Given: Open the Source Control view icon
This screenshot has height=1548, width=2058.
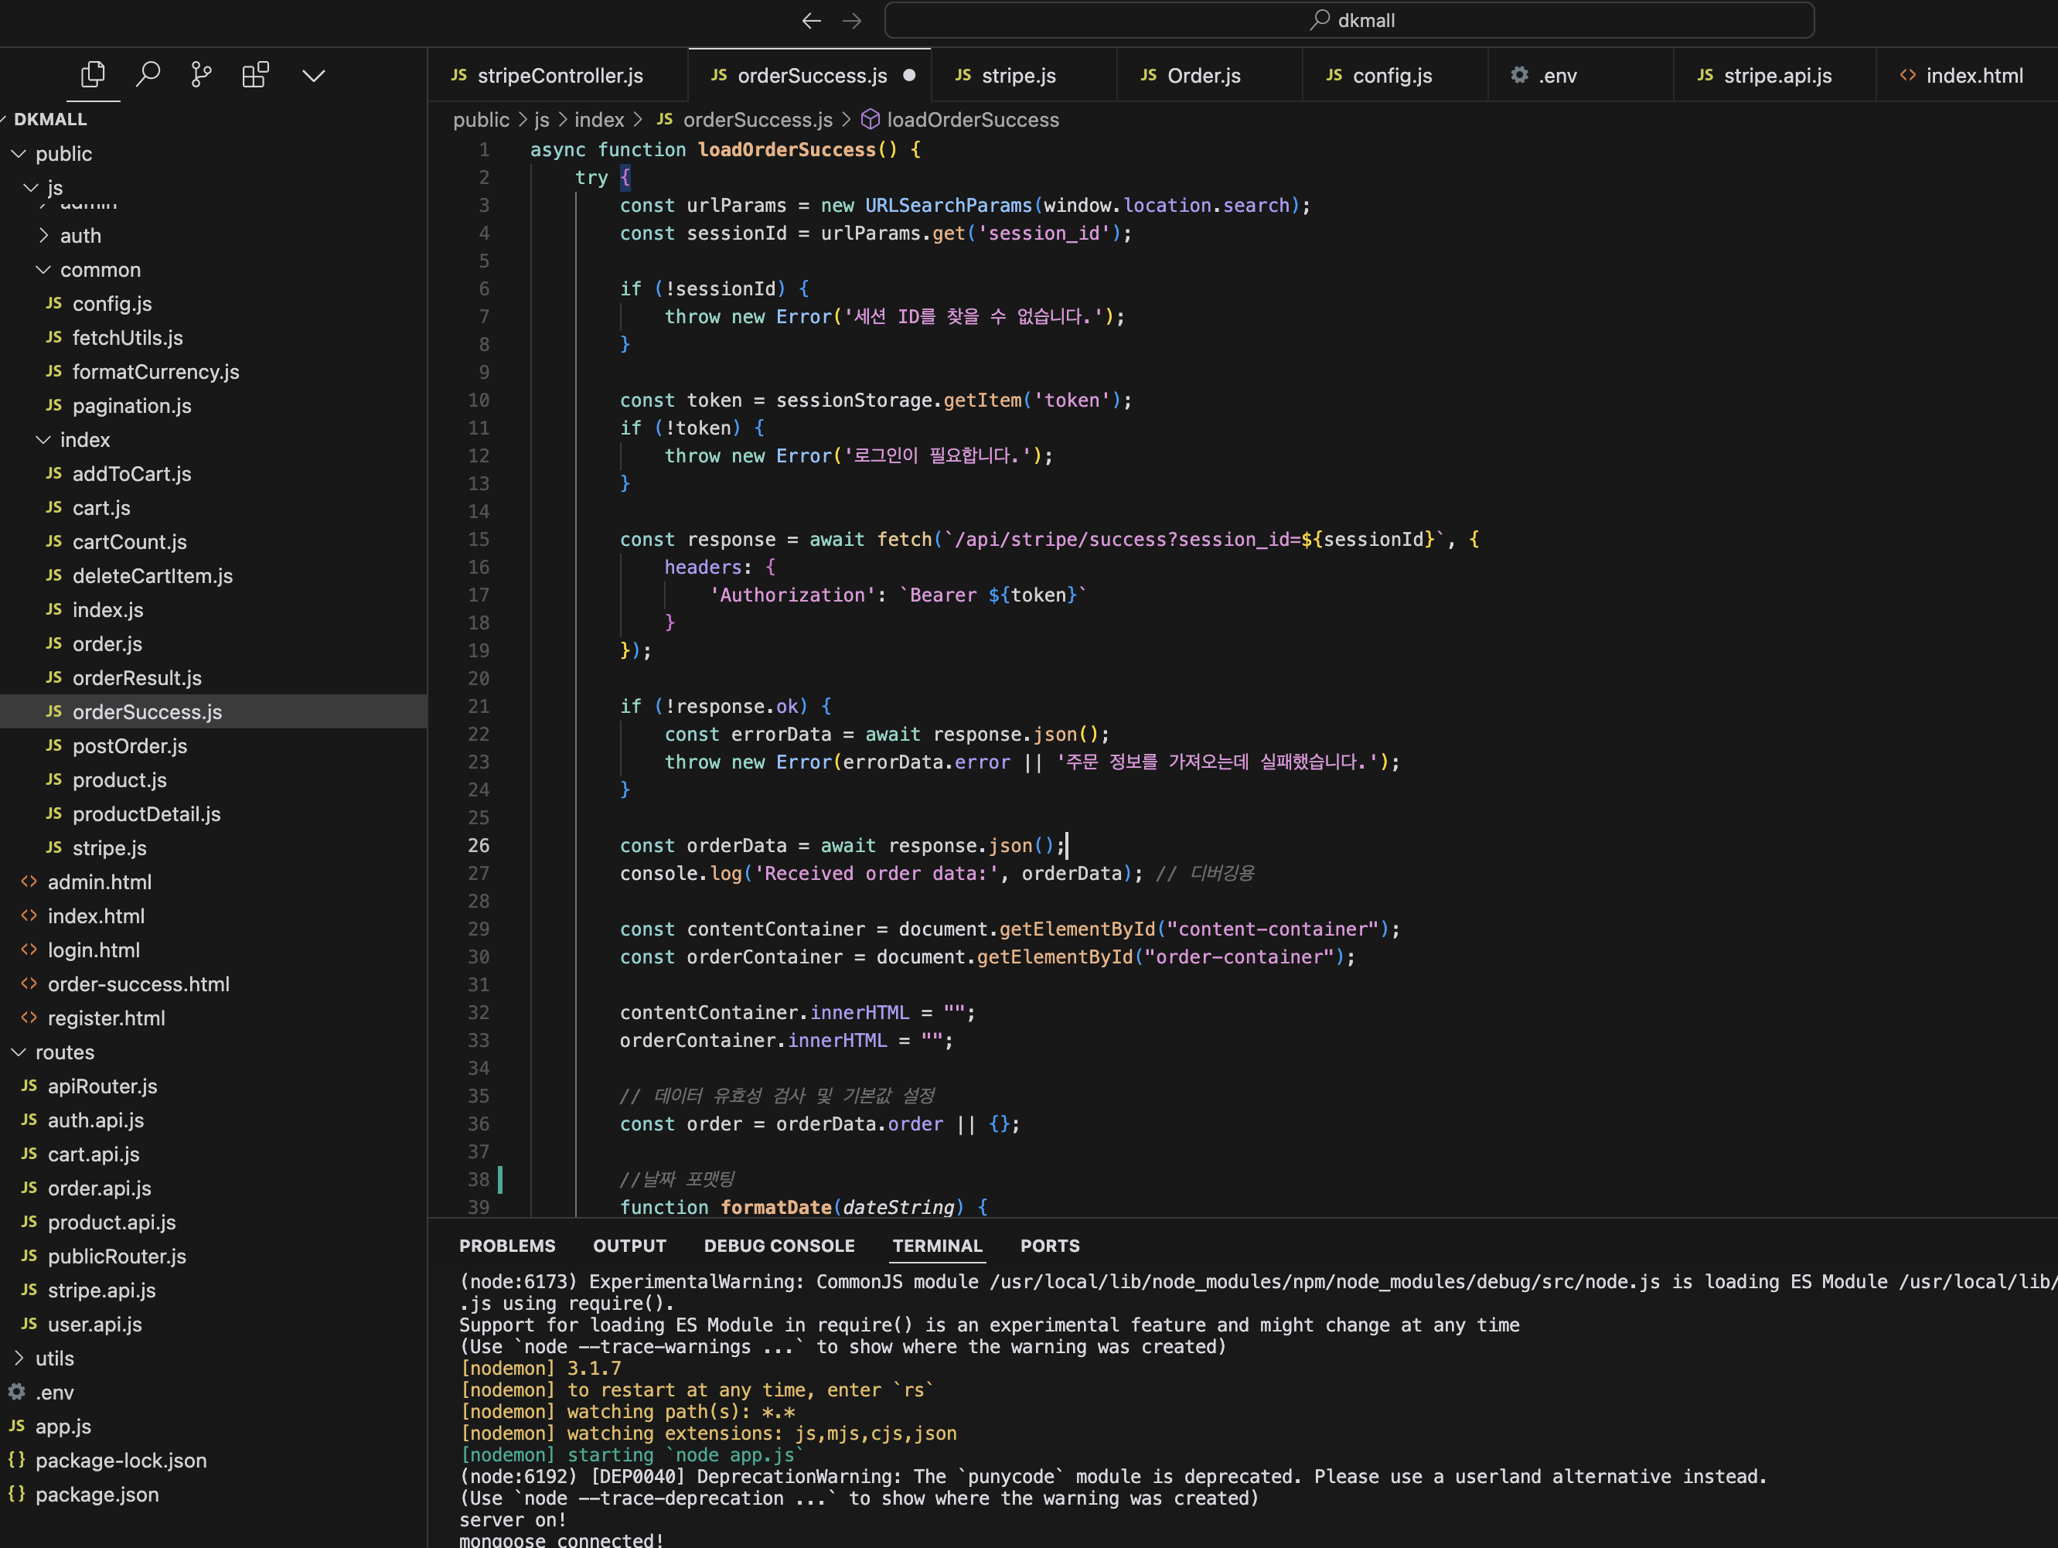Looking at the screenshot, I should tap(201, 74).
